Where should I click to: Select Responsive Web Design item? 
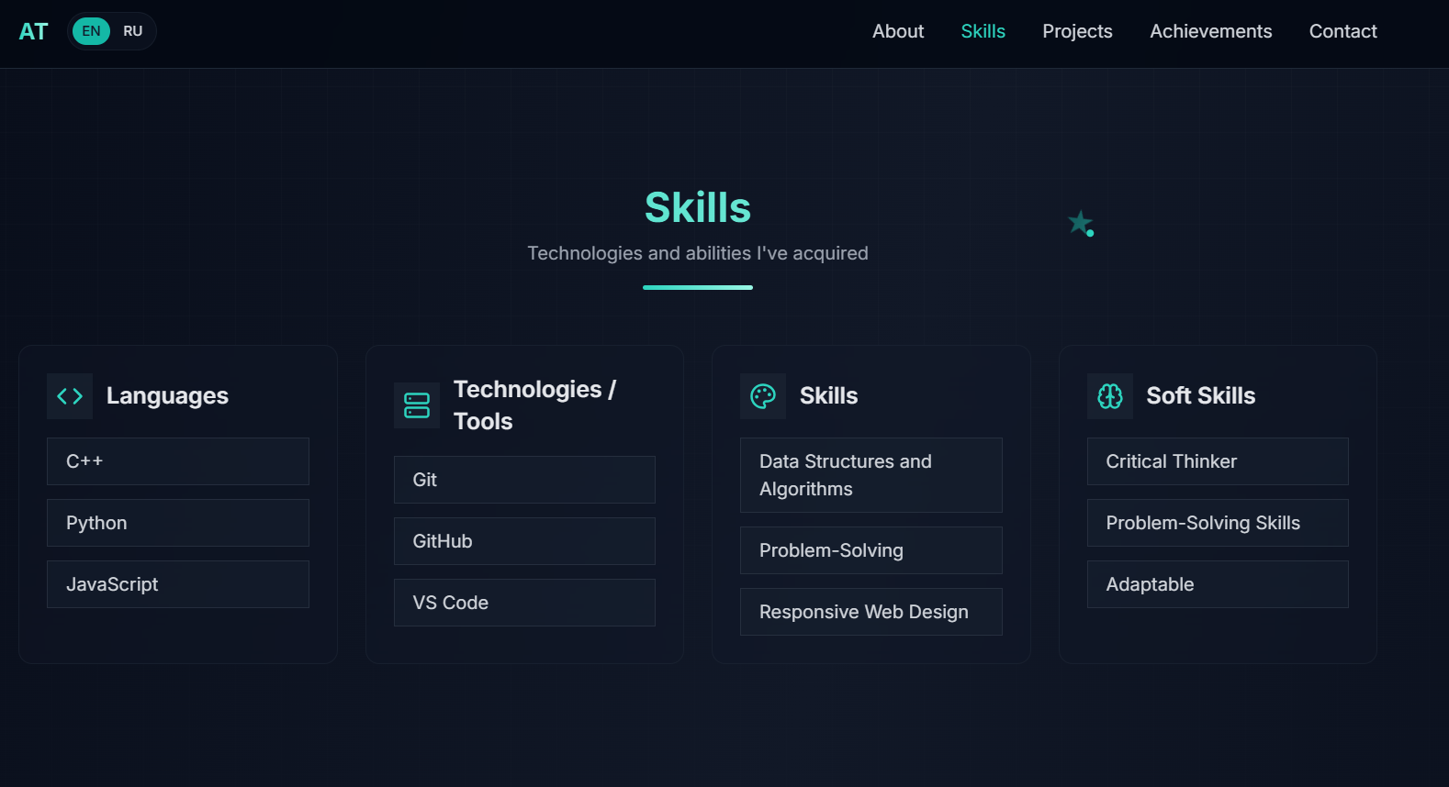click(871, 612)
